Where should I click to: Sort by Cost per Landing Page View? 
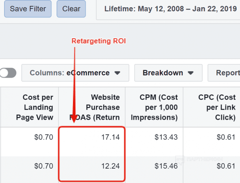coord(35,107)
